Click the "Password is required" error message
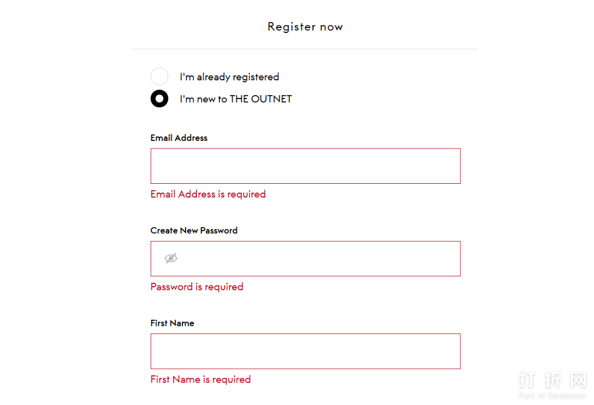The height and width of the screenshot is (405, 594). pyautogui.click(x=196, y=287)
